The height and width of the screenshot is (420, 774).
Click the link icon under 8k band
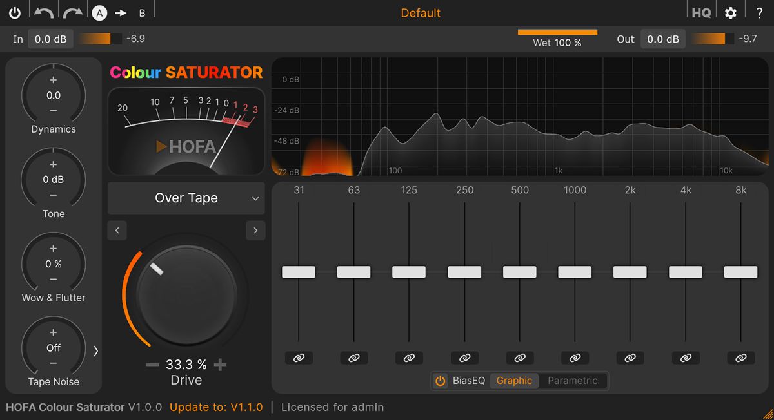[x=740, y=358]
